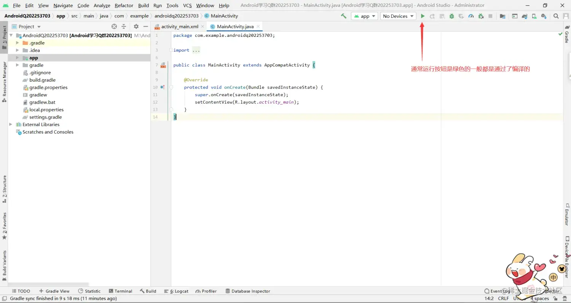Click the Apply Changes and Restart icon
This screenshot has width=571, height=303.
click(432, 16)
